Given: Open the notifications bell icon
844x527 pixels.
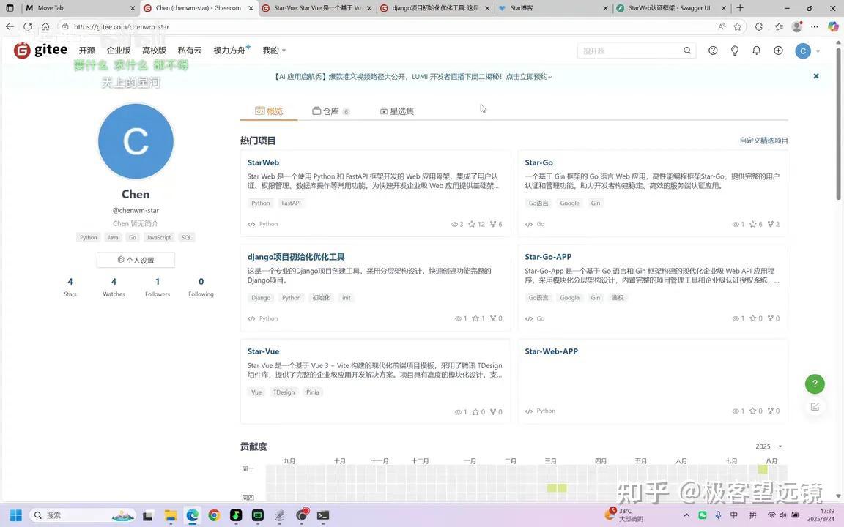Looking at the screenshot, I should point(756,50).
